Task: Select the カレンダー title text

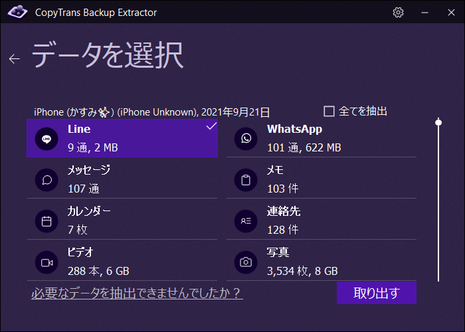Action: pyautogui.click(x=89, y=211)
